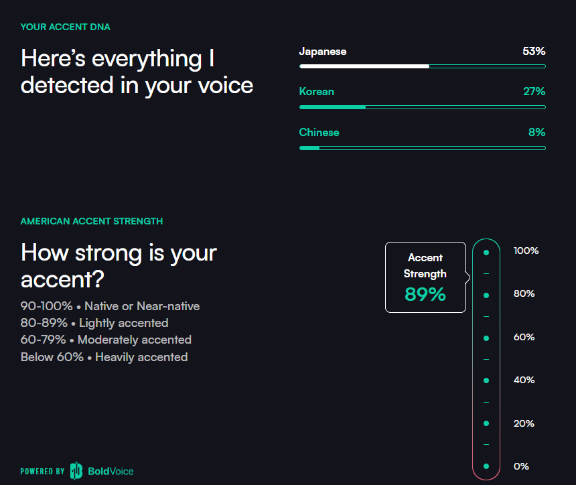Click the Chinese 8% progress bar

point(422,148)
